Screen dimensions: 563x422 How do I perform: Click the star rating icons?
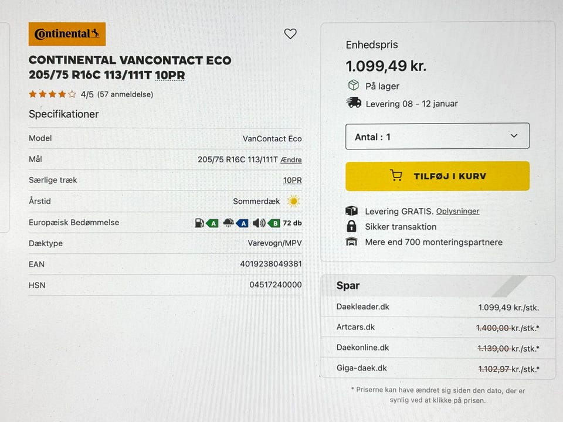52,94
